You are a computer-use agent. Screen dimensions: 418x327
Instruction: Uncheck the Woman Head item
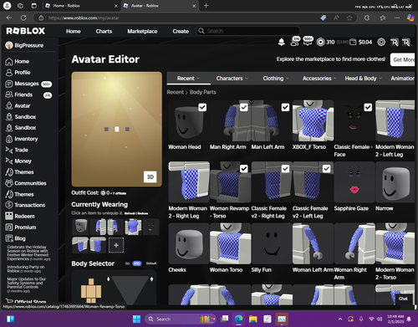tap(202, 107)
